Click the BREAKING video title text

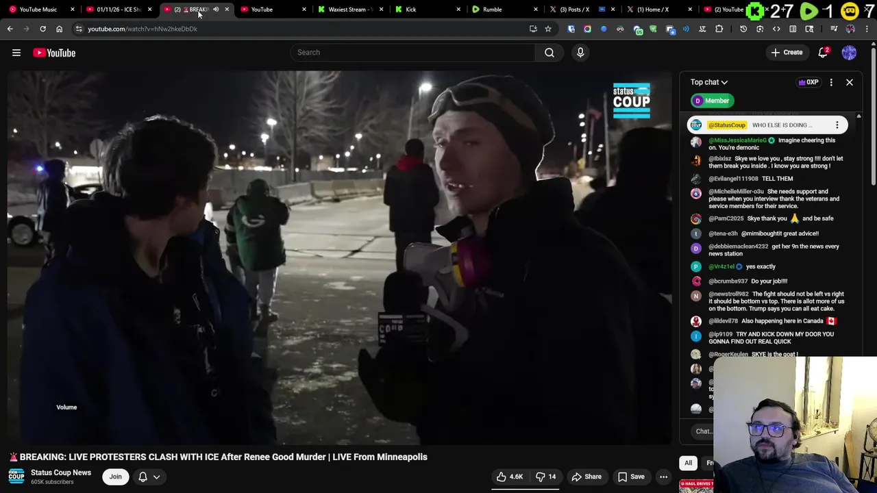point(223,457)
